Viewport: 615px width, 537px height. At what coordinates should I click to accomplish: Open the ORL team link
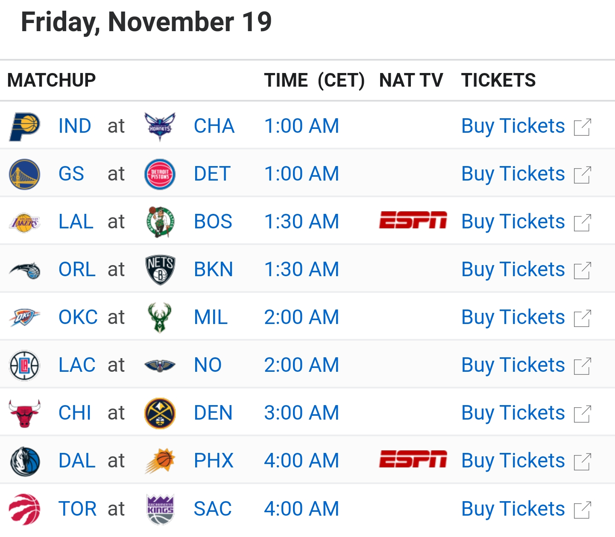pos(77,269)
